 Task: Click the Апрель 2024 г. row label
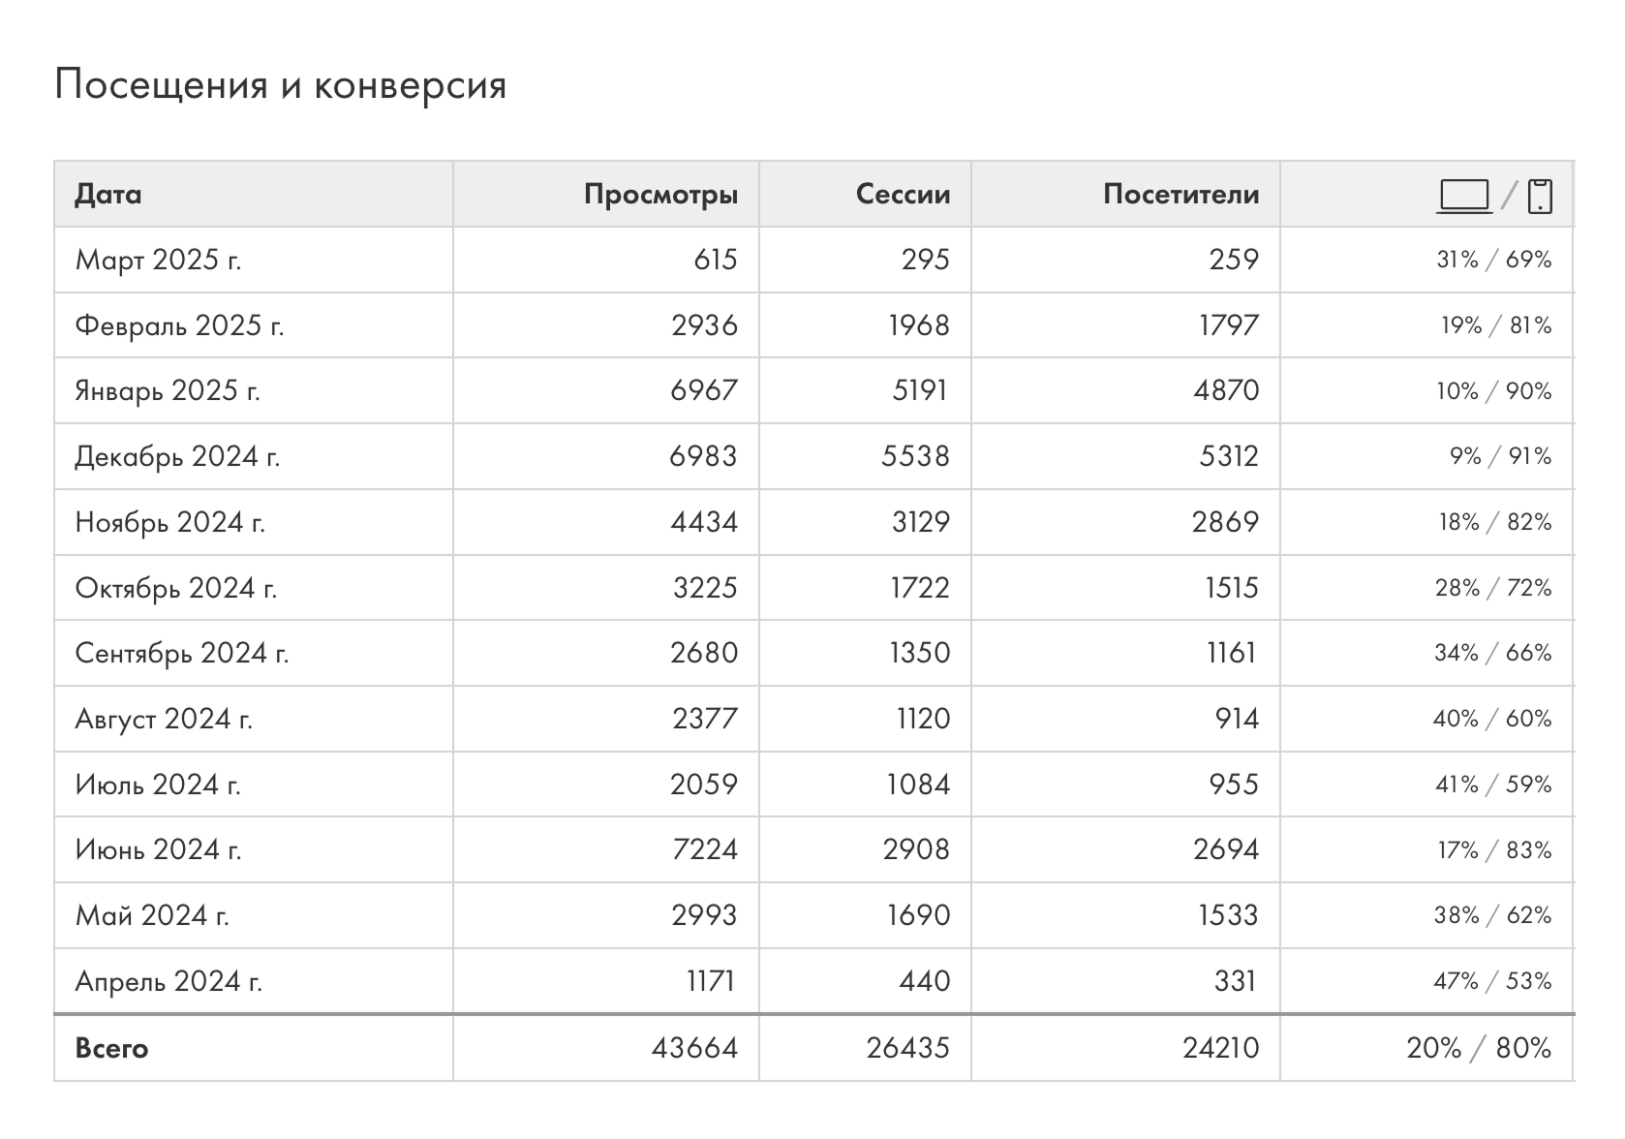pos(169,981)
